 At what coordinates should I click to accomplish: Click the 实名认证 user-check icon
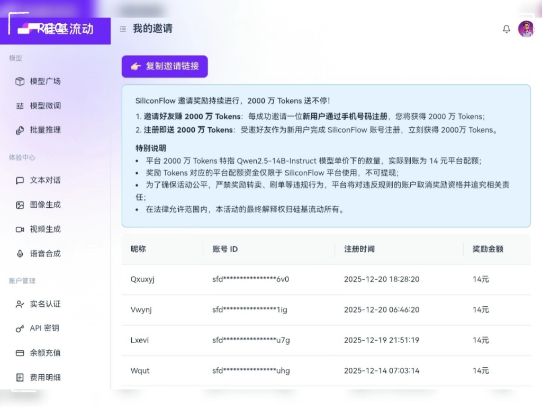20,304
